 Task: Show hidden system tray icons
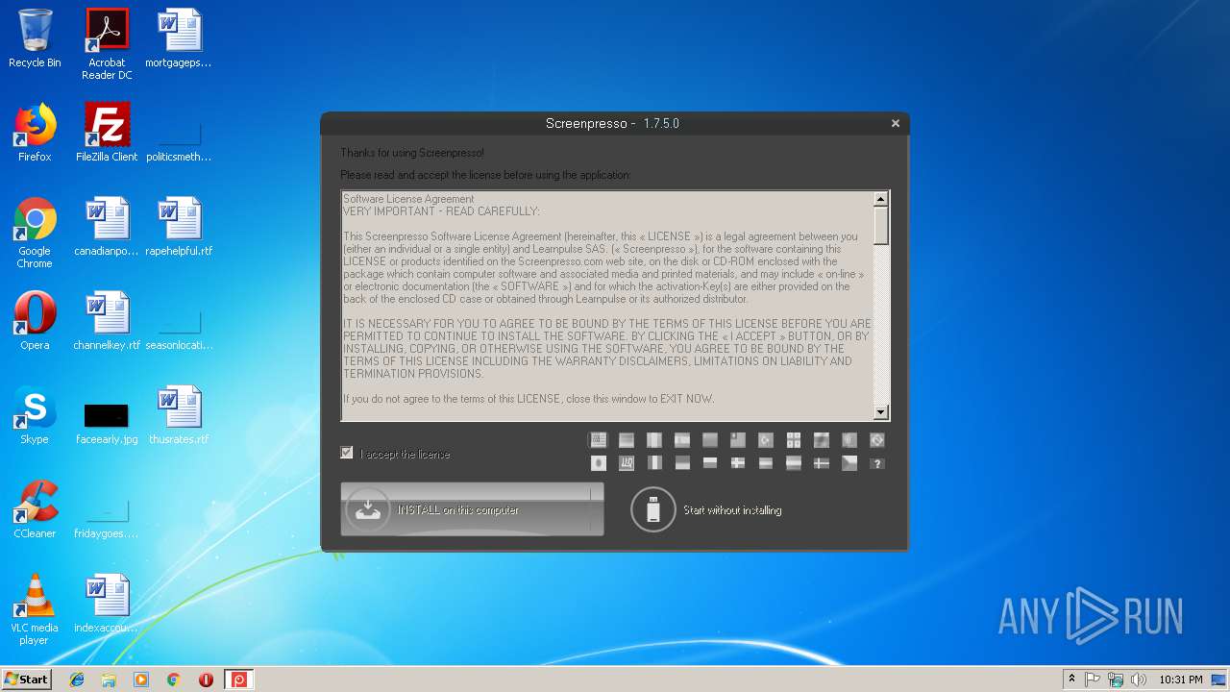point(1071,680)
